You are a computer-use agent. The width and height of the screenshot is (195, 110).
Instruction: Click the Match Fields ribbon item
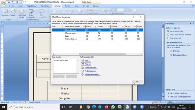coord(92,13)
